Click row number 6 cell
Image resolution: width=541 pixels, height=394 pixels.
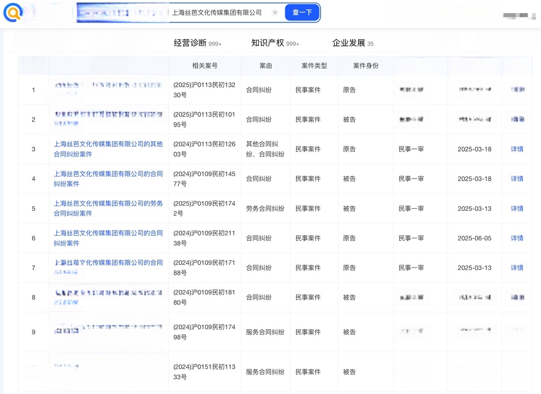coord(34,238)
